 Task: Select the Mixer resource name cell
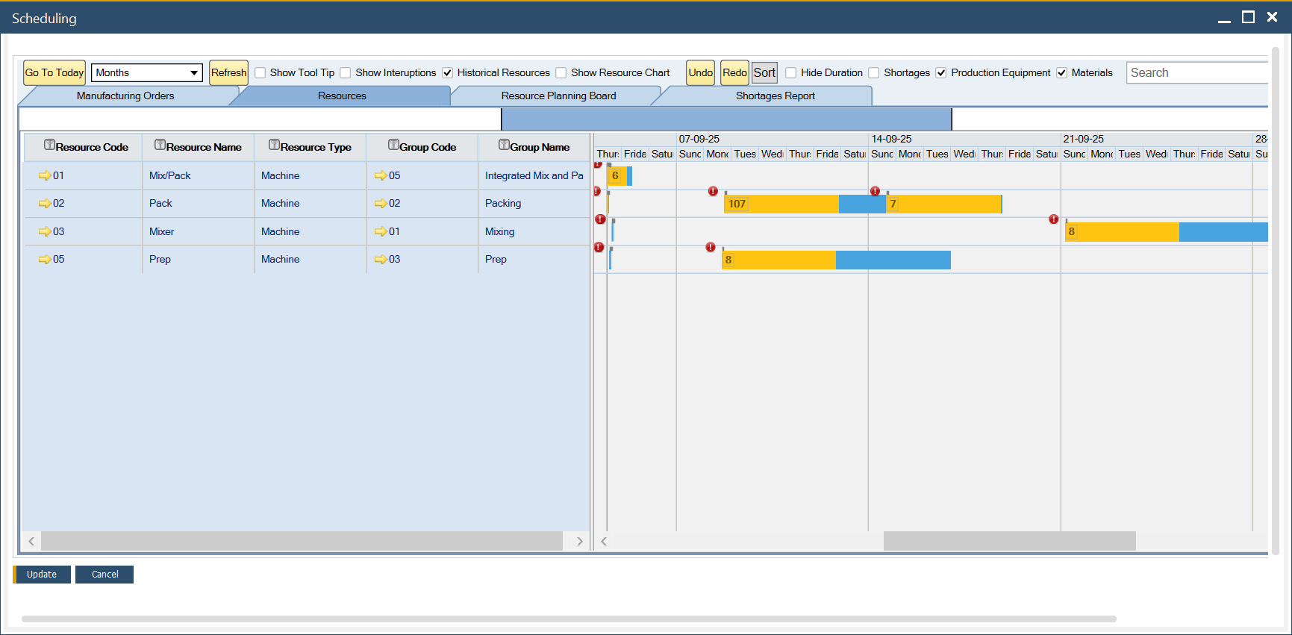198,232
